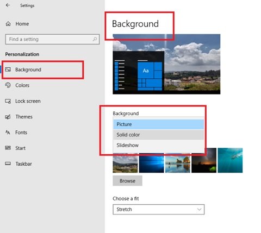Expand the Choose a fit Stretch dropdown
This screenshot has width=261, height=233.
point(158,210)
